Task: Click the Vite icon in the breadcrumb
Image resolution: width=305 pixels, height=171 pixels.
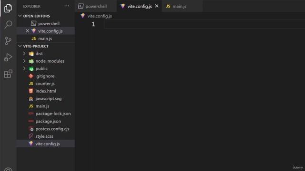Action: coord(82,16)
